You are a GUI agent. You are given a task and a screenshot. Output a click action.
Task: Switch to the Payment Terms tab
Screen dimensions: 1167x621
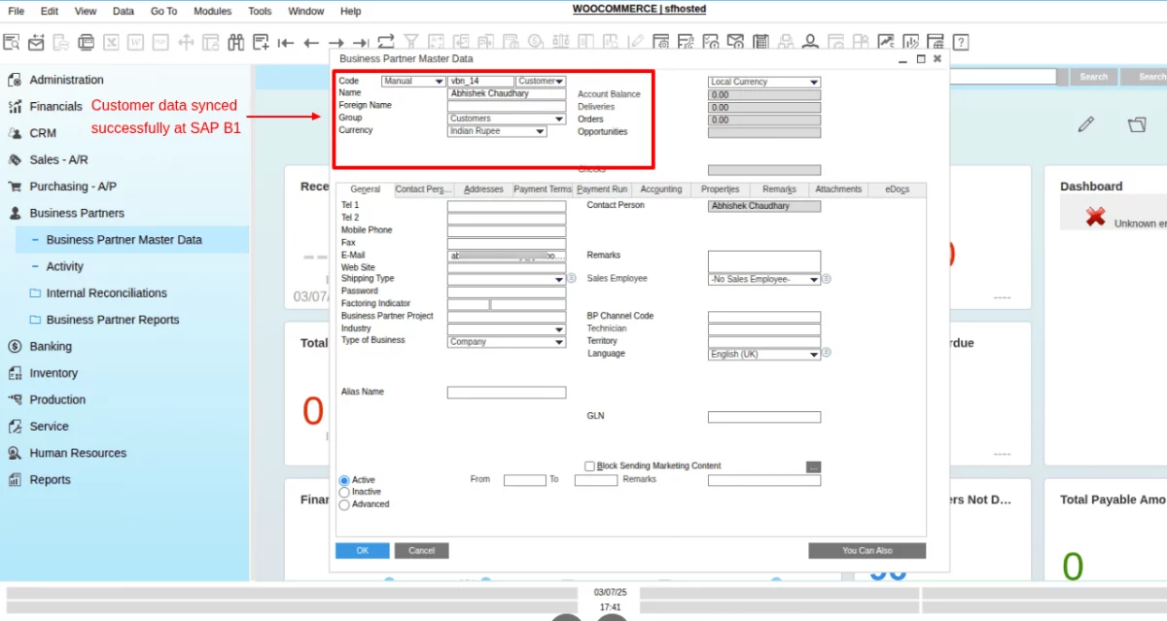(542, 190)
